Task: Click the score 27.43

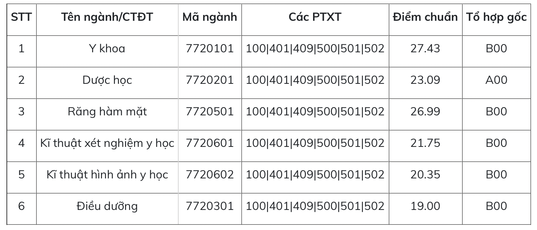Action: [x=425, y=48]
